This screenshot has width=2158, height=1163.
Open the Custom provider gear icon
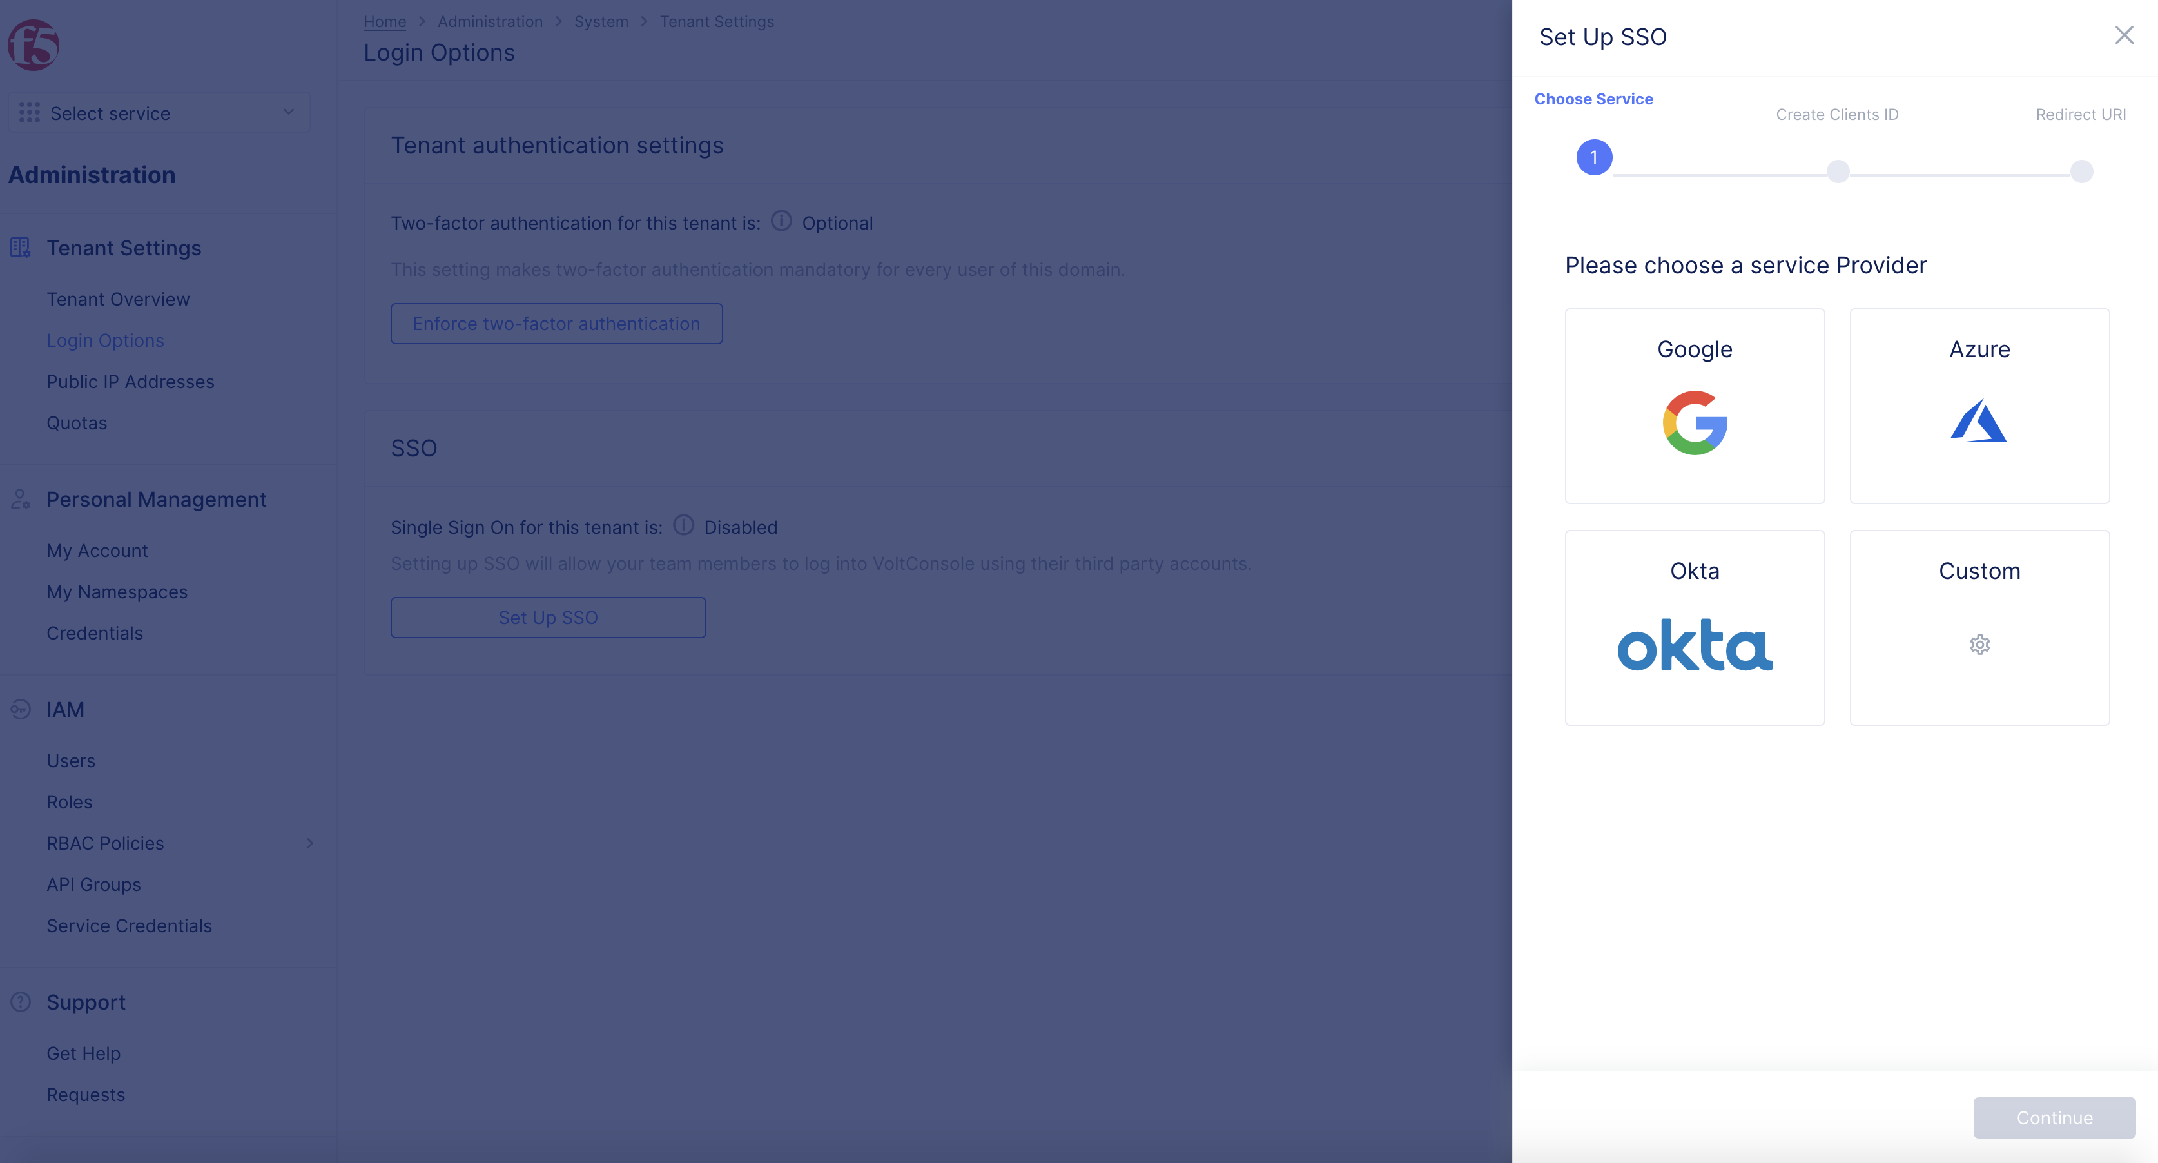point(1979,644)
